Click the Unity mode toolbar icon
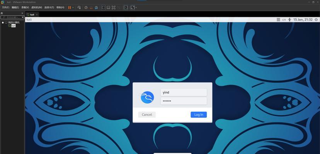This screenshot has height=154, width=320. [119, 8]
